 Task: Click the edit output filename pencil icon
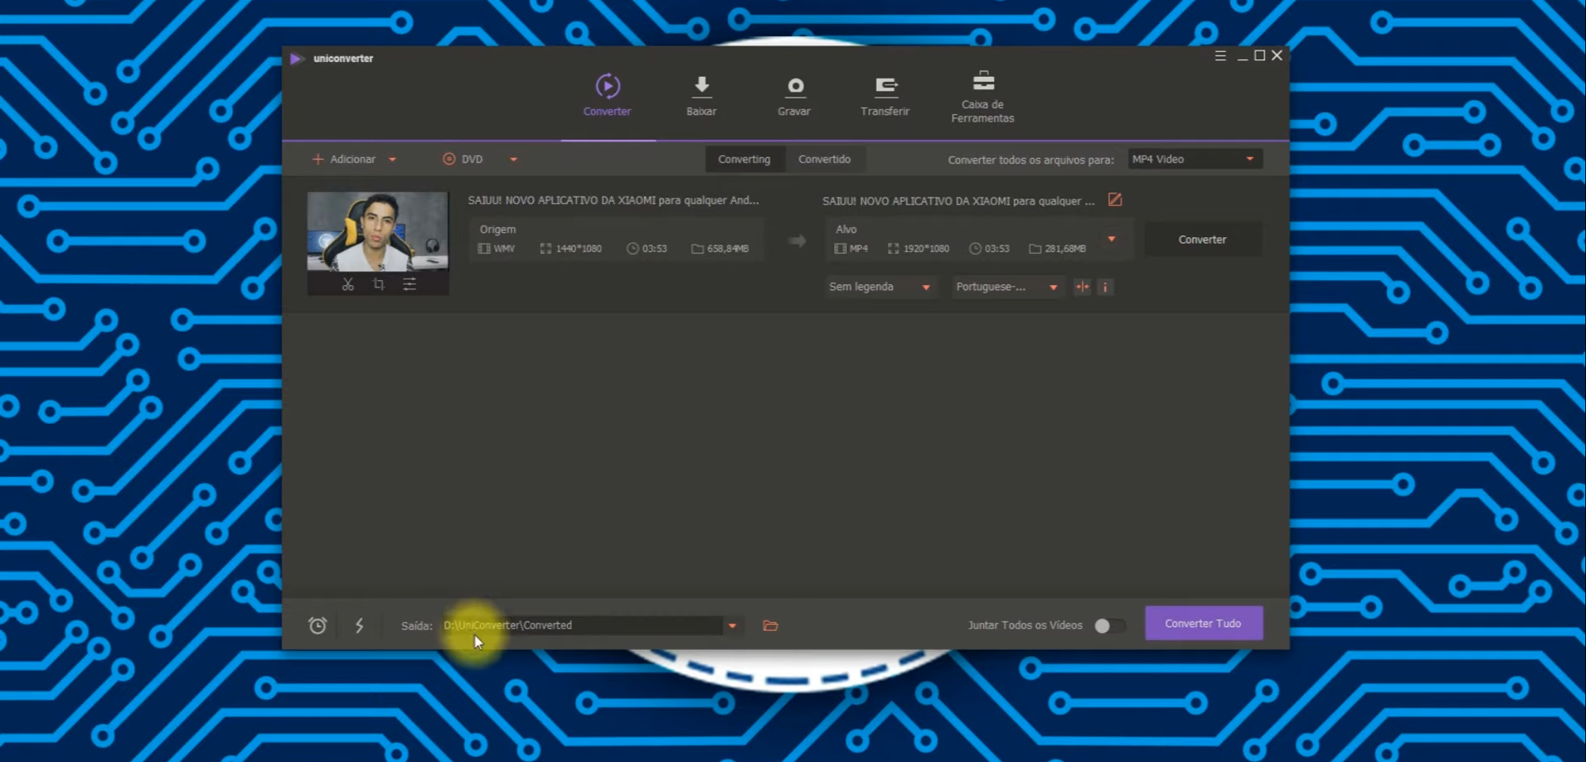[1115, 200]
